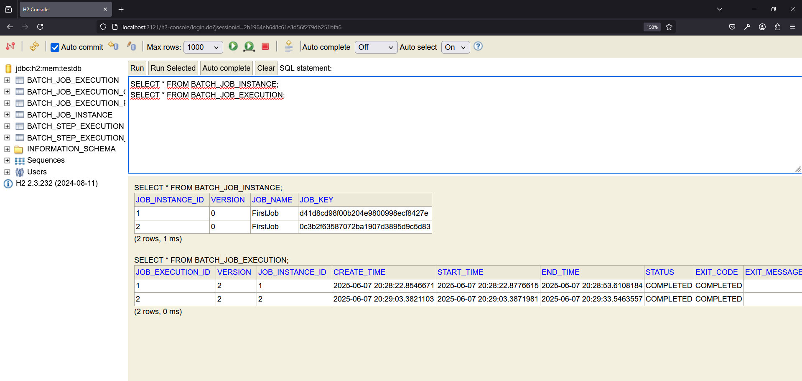This screenshot has height=381, width=802.
Task: Click the Run Selected toolbar icon
Action: point(249,46)
